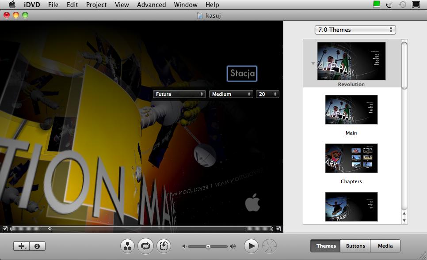
Task: Open the Advanced menu
Action: coord(152,4)
